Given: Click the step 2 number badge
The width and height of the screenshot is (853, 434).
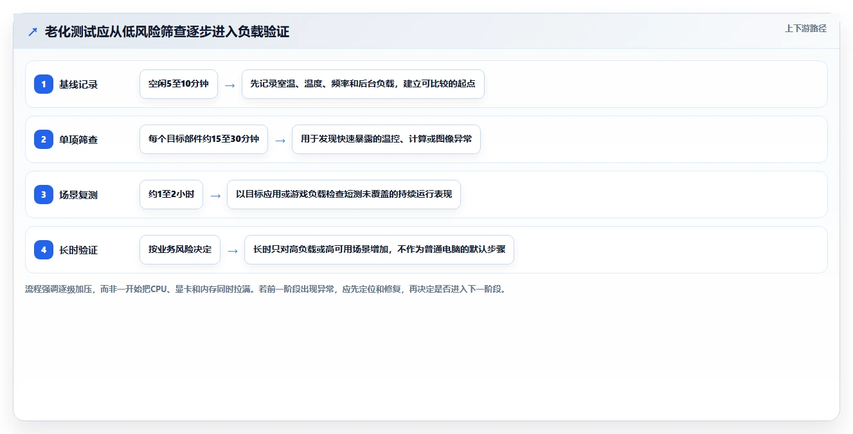Looking at the screenshot, I should (44, 139).
